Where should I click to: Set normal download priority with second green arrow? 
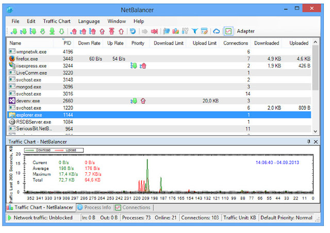tap(23, 31)
